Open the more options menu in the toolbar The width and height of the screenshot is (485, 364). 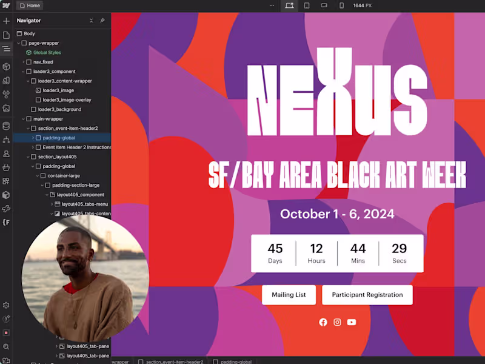coord(272,5)
